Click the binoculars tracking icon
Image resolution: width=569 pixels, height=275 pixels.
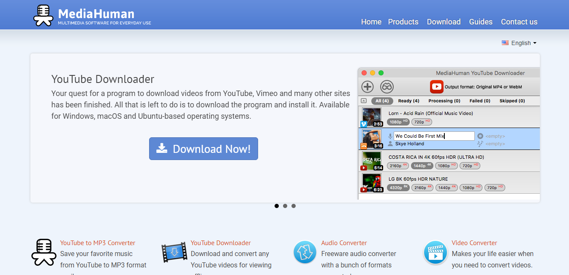[387, 87]
